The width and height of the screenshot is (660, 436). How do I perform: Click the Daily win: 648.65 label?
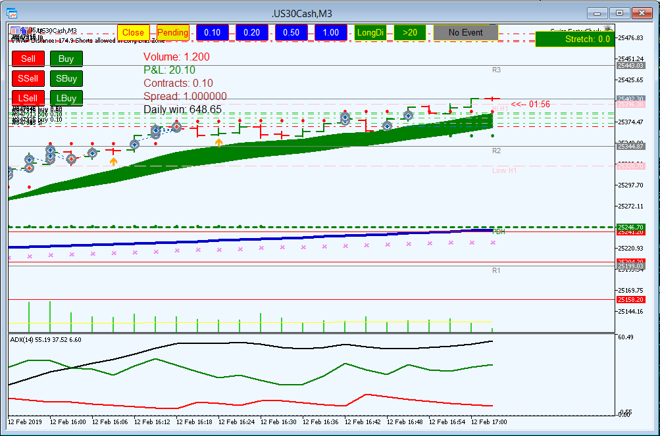click(x=182, y=109)
